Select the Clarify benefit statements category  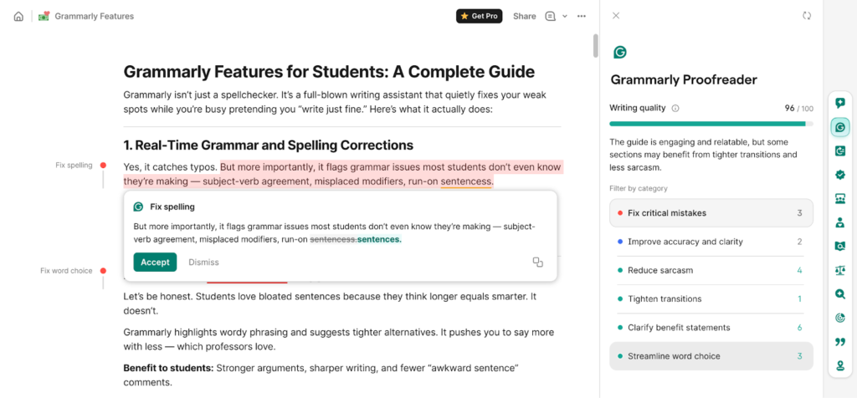click(711, 328)
